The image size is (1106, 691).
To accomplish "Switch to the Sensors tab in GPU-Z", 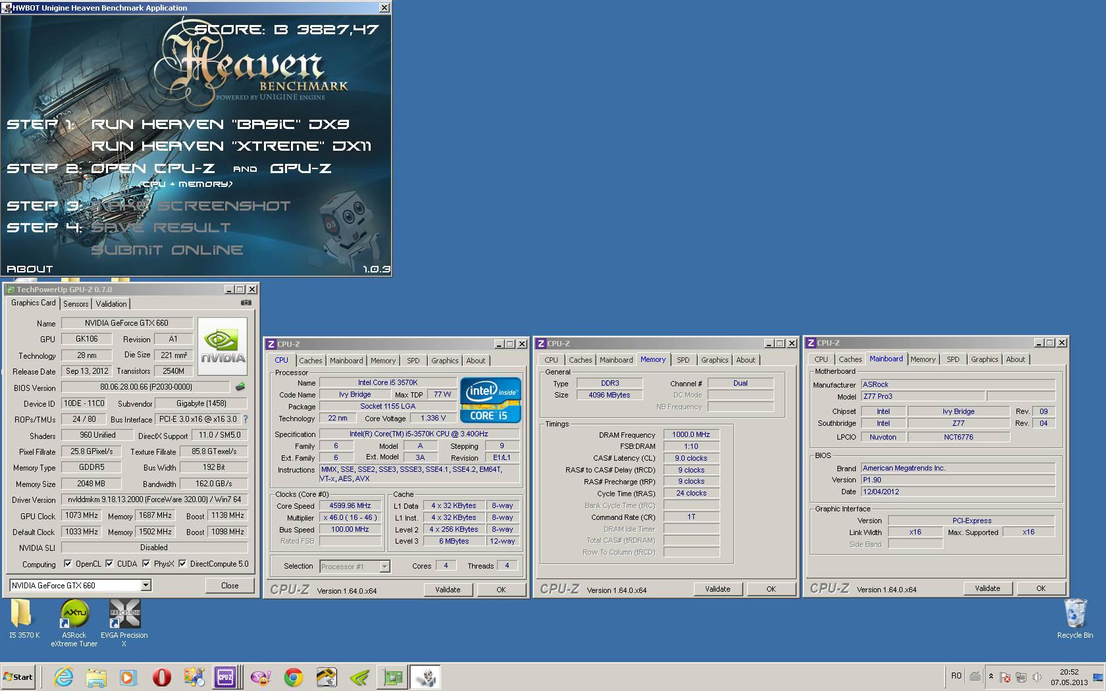I will pyautogui.click(x=76, y=304).
